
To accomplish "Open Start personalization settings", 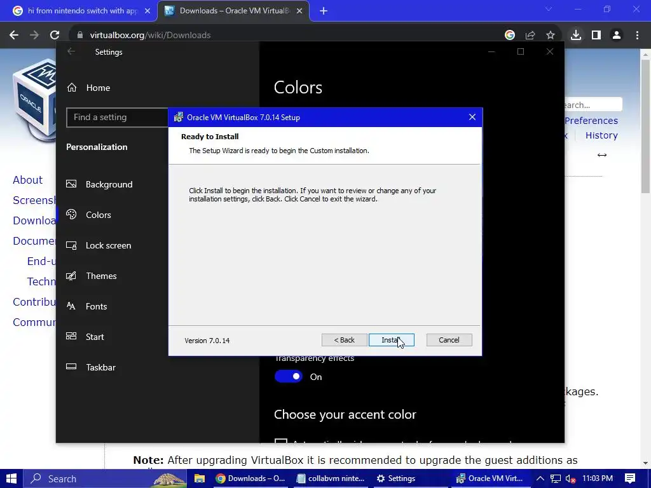I will [95, 337].
